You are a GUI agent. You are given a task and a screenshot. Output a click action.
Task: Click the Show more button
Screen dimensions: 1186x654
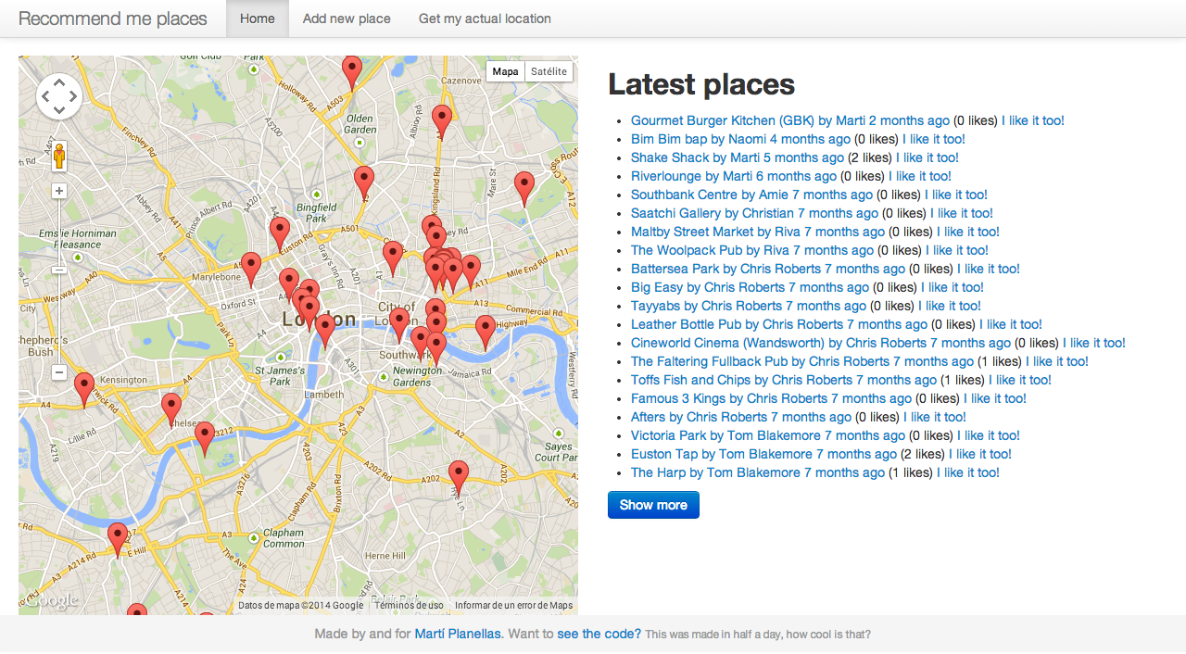[653, 505]
